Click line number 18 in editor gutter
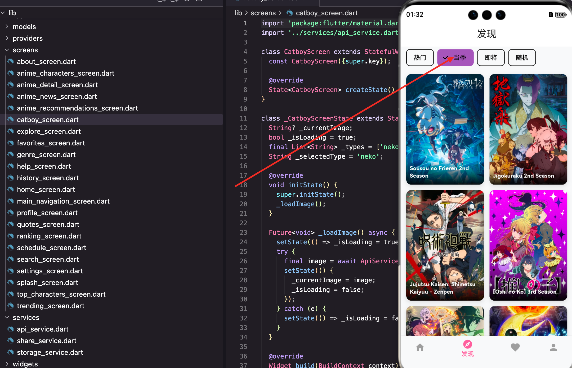This screenshot has width=572, height=368. pyautogui.click(x=243, y=185)
